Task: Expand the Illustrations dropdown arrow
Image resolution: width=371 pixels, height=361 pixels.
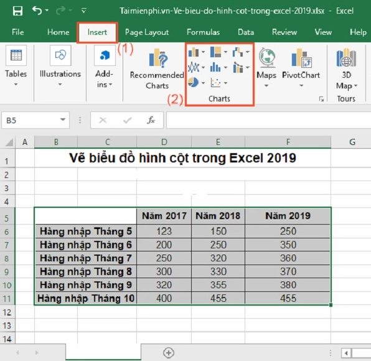Action: (60, 84)
